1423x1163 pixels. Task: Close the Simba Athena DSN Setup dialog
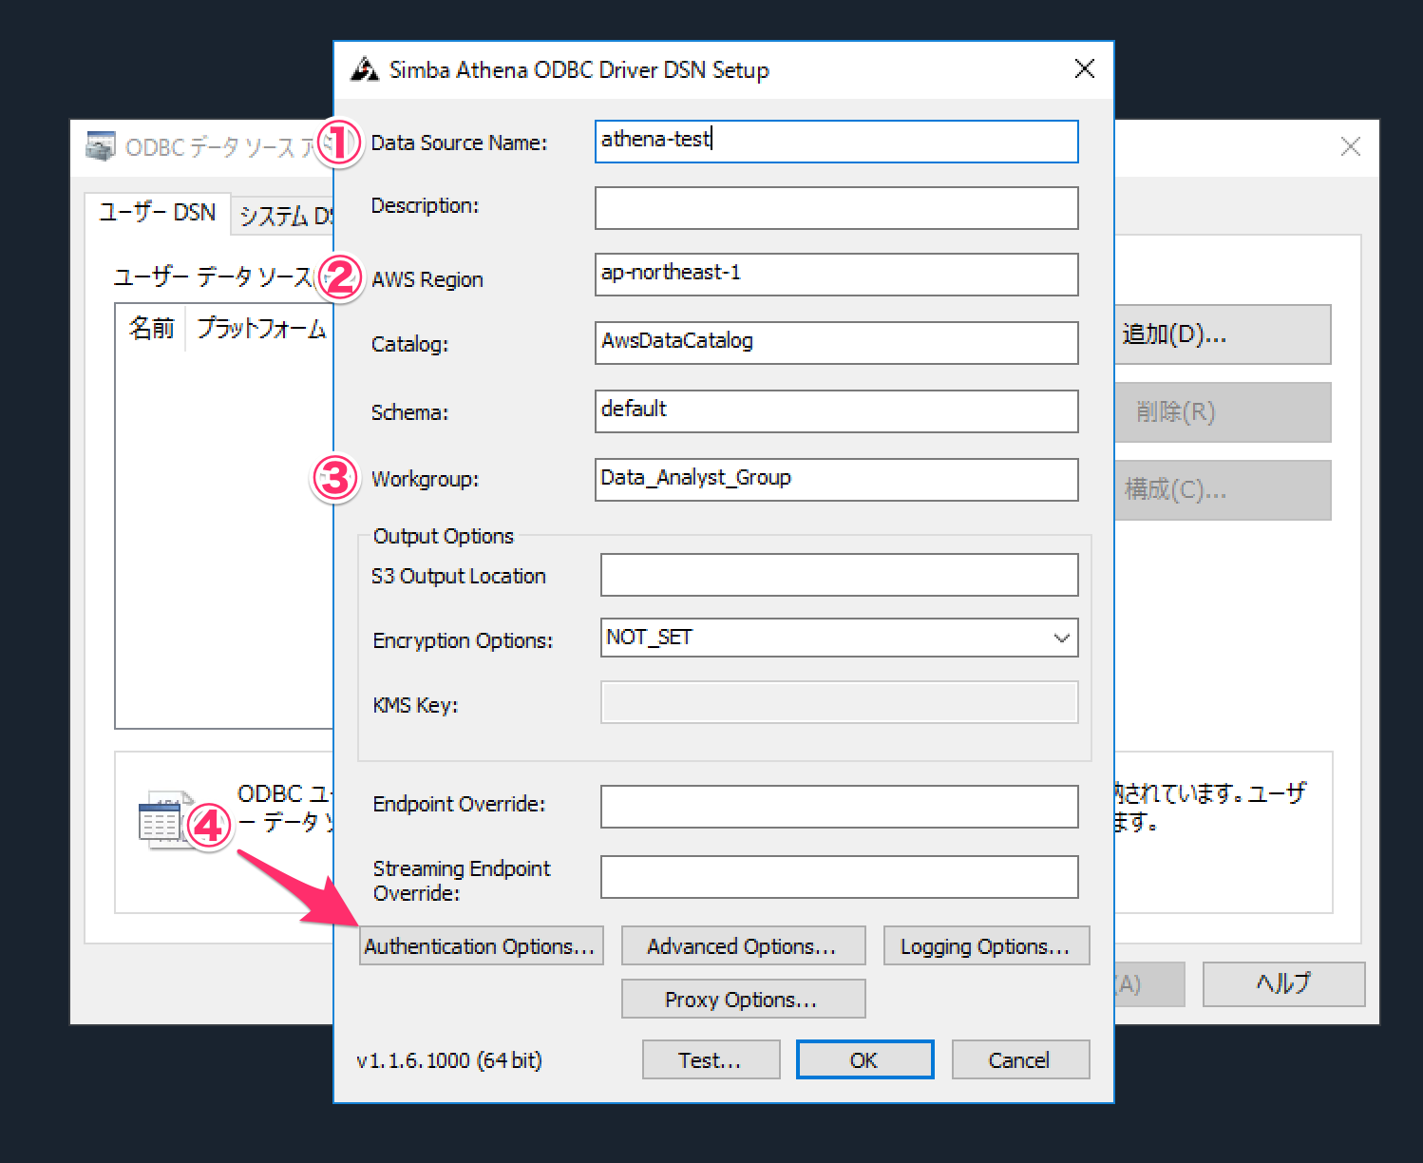pyautogui.click(x=1084, y=69)
